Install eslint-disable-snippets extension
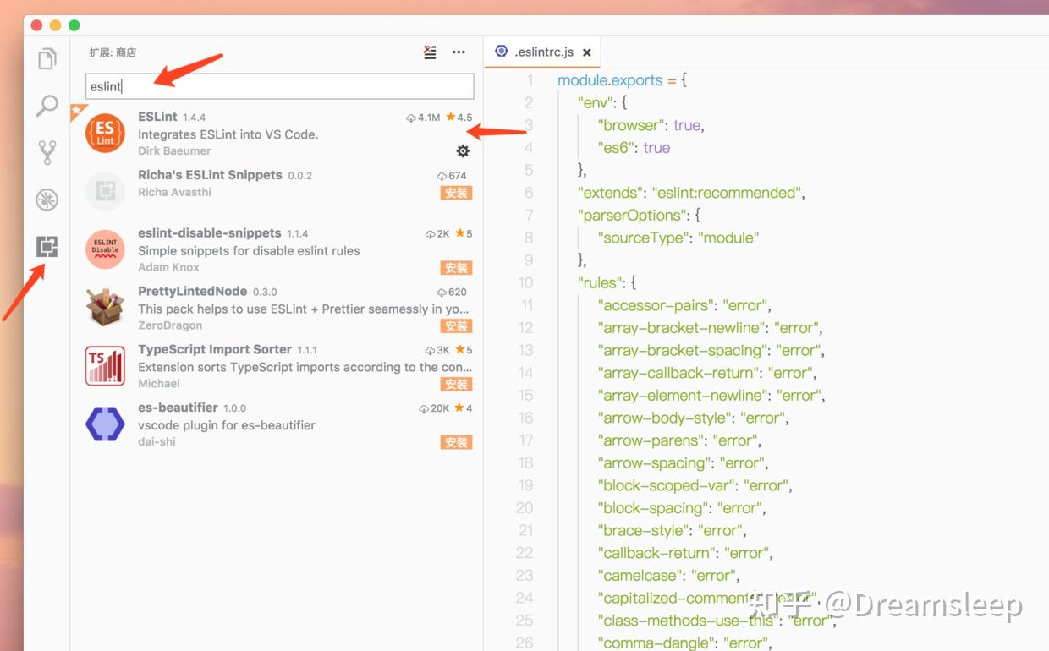Image resolution: width=1049 pixels, height=651 pixels. click(x=456, y=267)
